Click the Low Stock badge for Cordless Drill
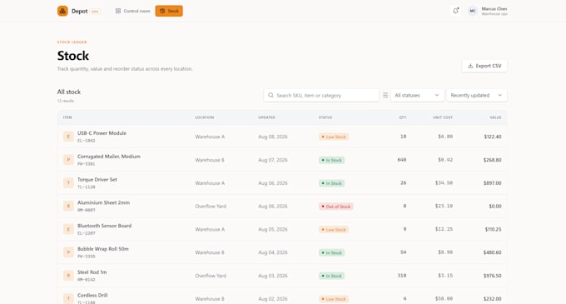Screen dimensions: 566x304 pos(334,299)
